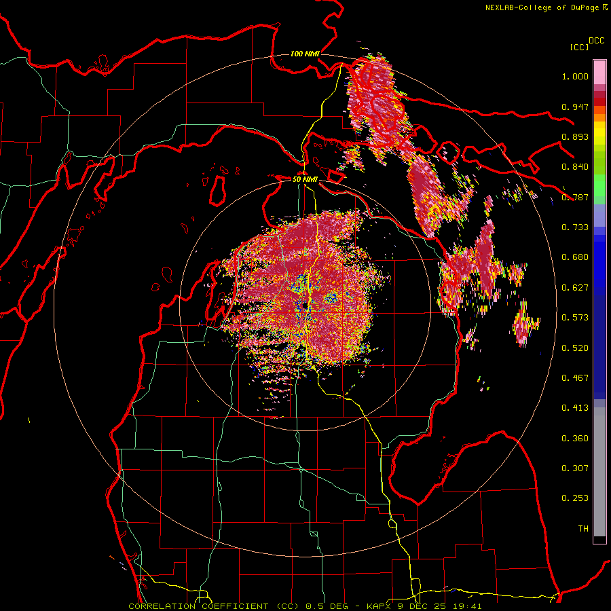The width and height of the screenshot is (611, 611).
Task: Click the light pink segment of the color bar
Action: 599,73
